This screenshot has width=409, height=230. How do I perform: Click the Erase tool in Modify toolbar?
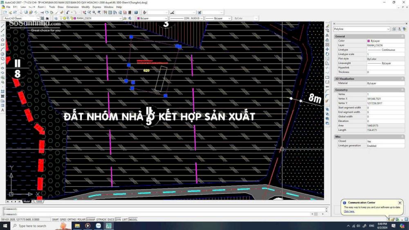pyautogui.click(x=327, y=26)
